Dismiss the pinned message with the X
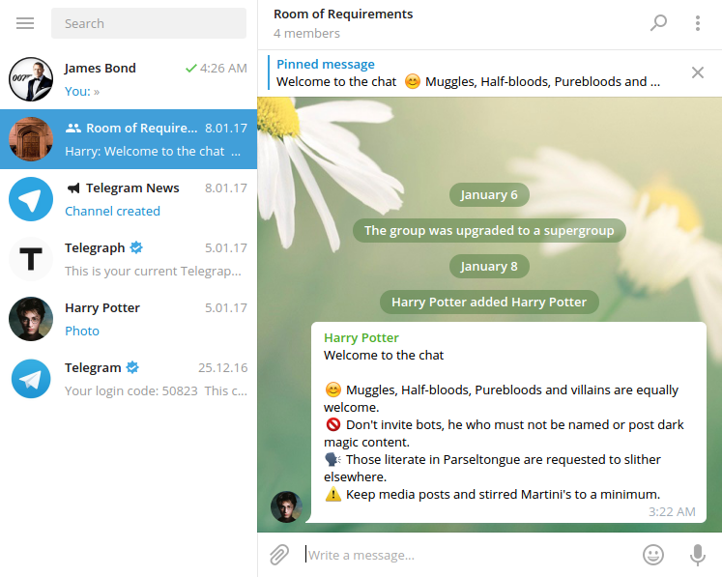The image size is (722, 577). [x=698, y=72]
